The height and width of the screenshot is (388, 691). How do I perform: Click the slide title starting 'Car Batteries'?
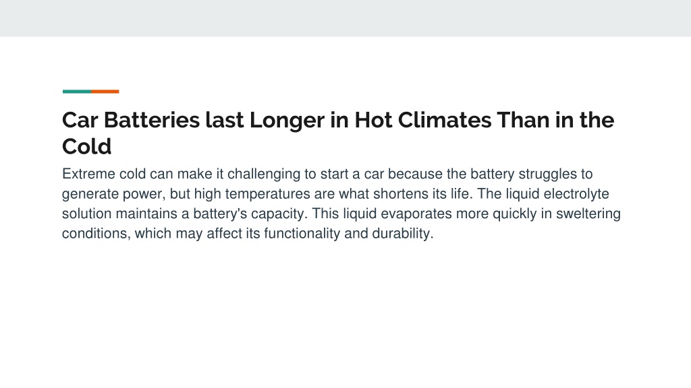pyautogui.click(x=338, y=133)
